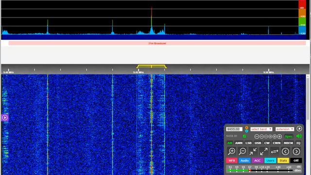The height and width of the screenshot is (175, 311).
Task: Switch to USB mode
Action: tap(258, 143)
